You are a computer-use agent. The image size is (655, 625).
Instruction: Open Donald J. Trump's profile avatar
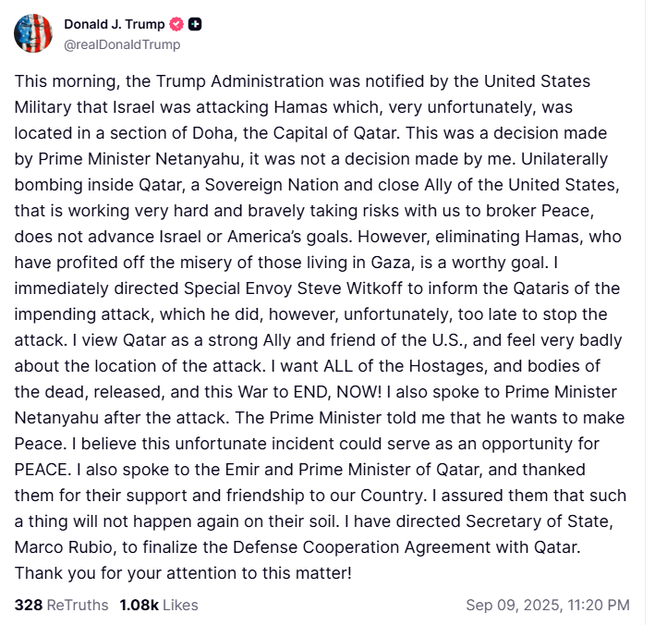click(33, 33)
